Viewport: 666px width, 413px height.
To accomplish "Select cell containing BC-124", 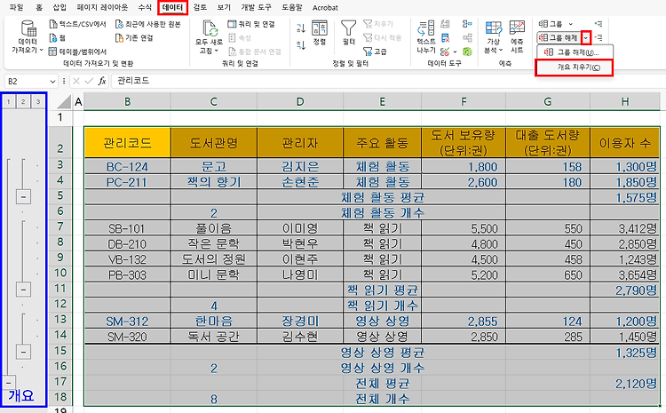I will click(127, 166).
